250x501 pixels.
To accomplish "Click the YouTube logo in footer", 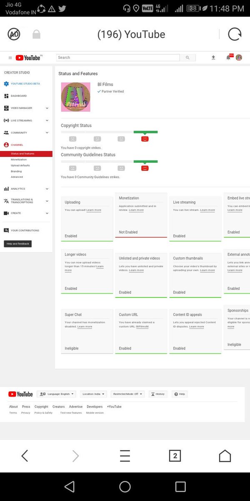I will 20,394.
